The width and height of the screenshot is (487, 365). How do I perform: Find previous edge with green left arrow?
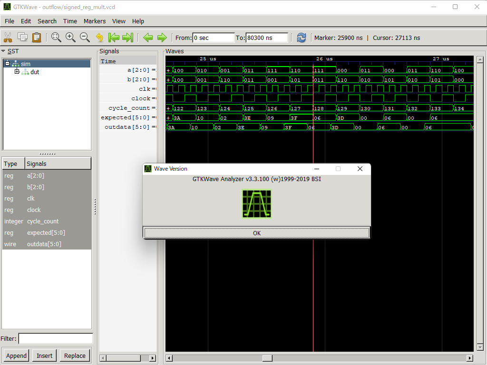pos(148,38)
